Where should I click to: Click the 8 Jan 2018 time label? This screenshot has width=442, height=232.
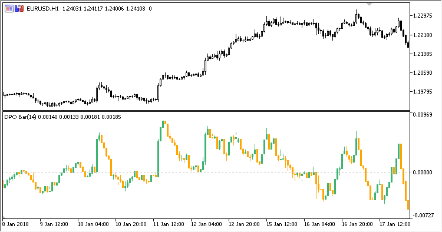15,224
